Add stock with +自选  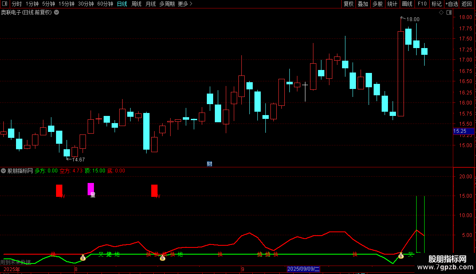452,4
